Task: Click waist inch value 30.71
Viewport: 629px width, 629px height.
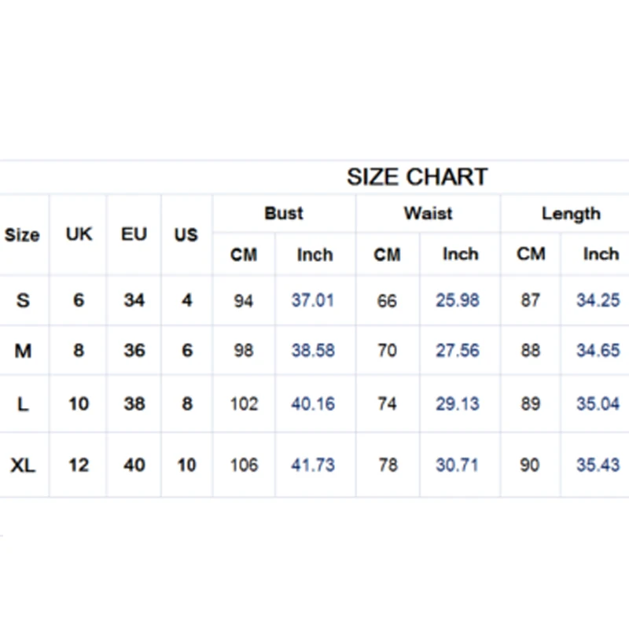Action: tap(458, 465)
